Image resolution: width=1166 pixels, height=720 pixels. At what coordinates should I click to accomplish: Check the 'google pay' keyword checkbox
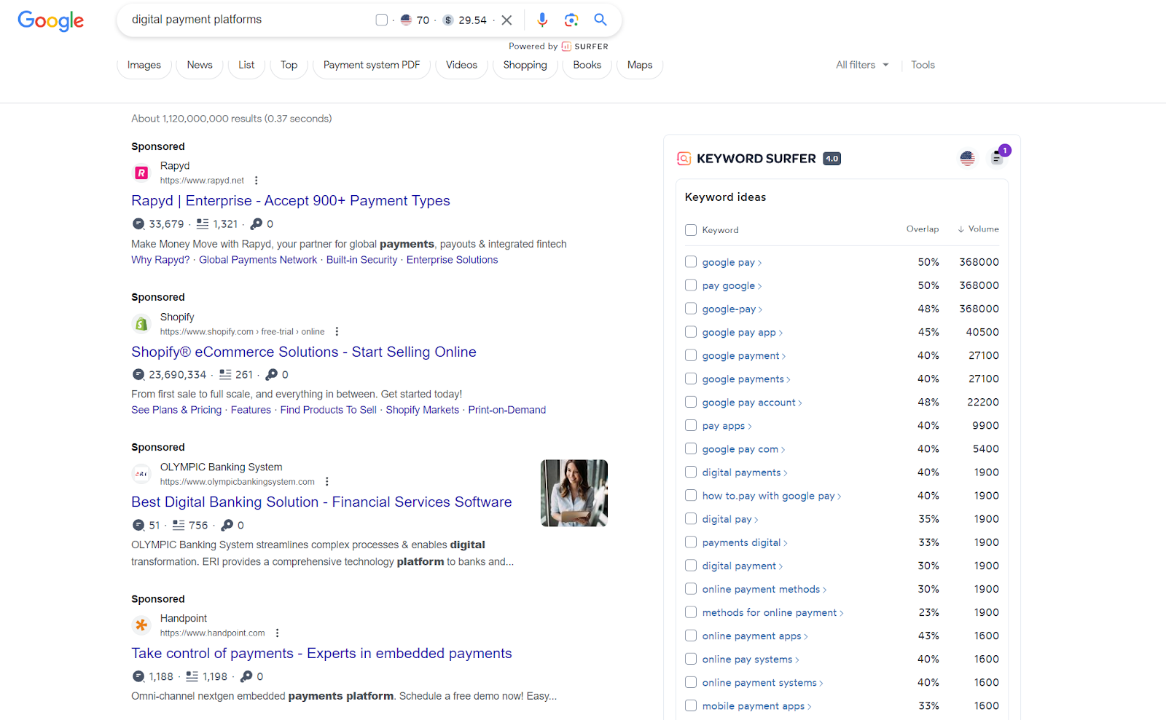(x=691, y=262)
